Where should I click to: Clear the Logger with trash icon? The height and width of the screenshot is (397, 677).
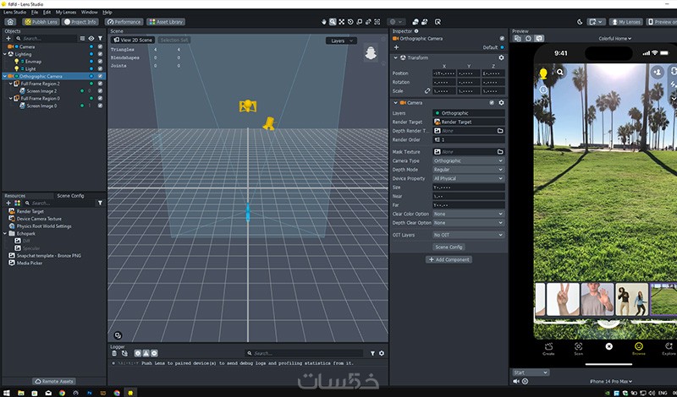(x=114, y=353)
